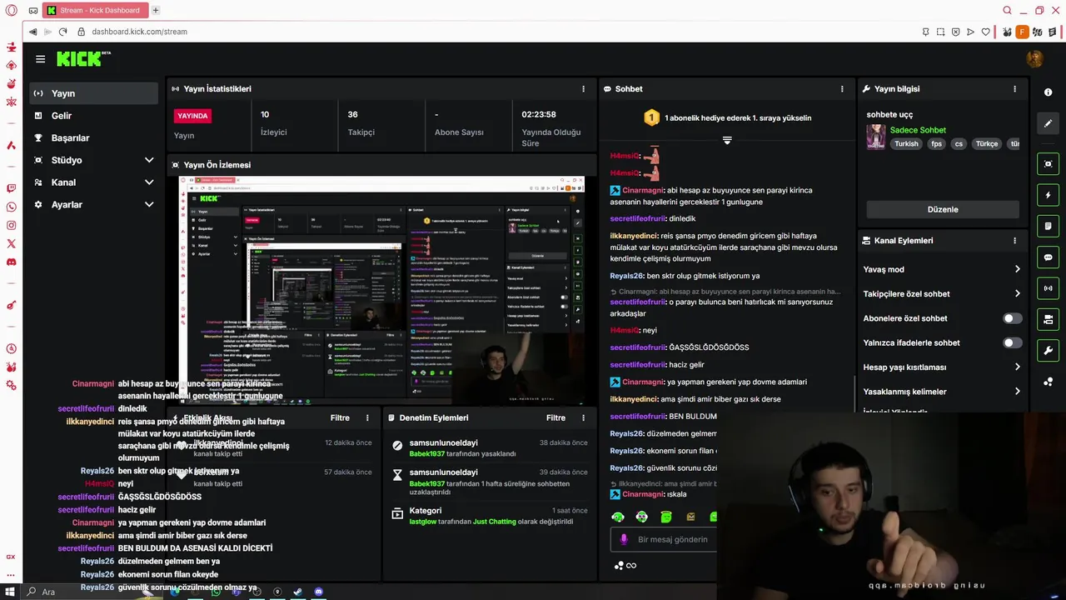Screen dimensions: 1066x600
Task: Toggle Abonelere özel sohbet switch
Action: click(x=1012, y=318)
